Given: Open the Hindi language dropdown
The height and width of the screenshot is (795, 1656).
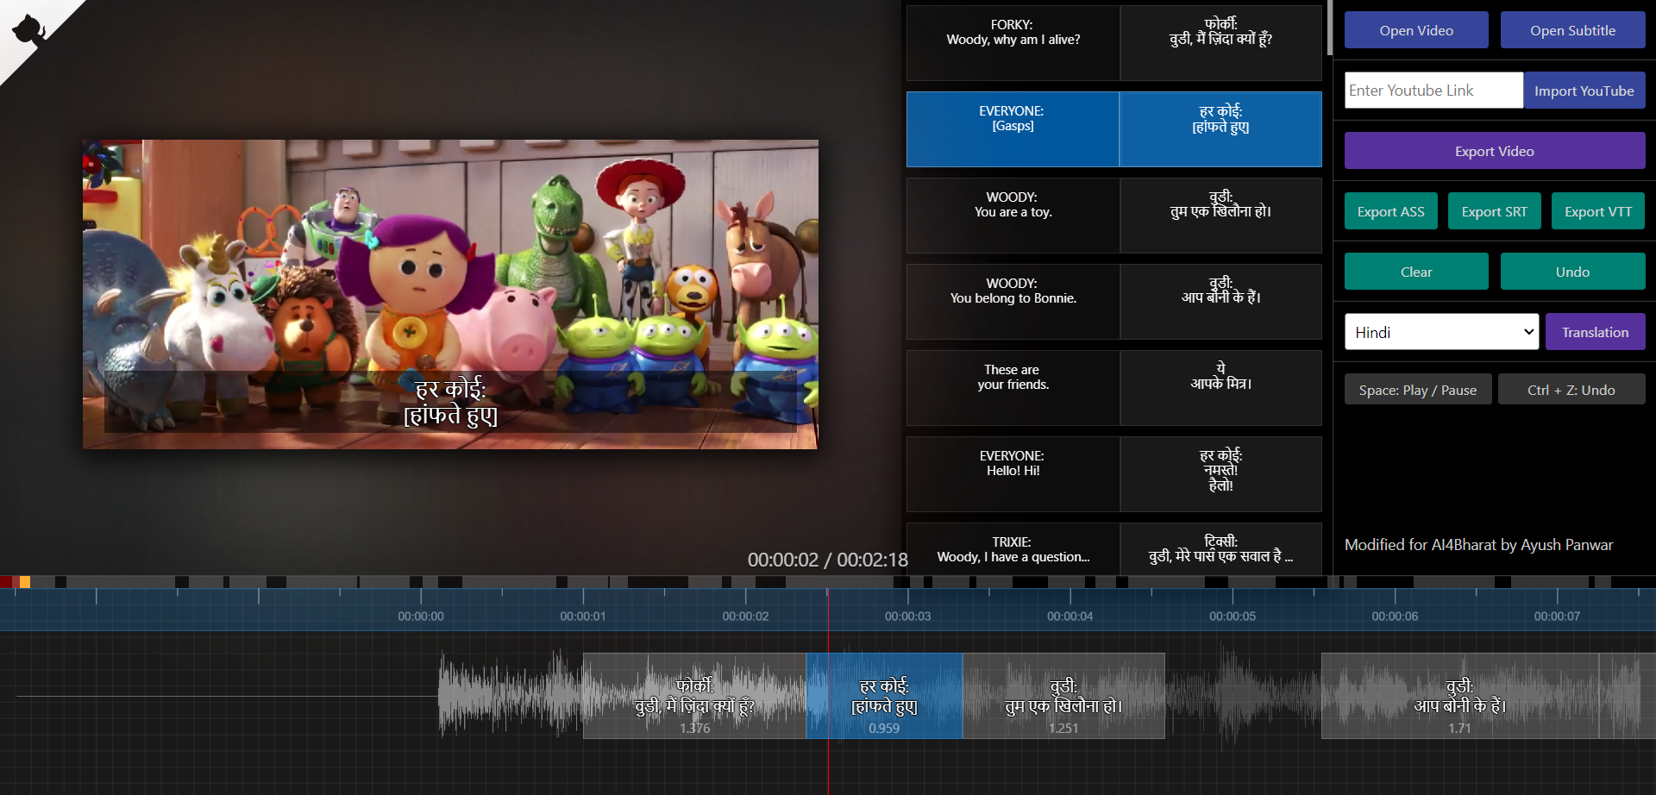Looking at the screenshot, I should pyautogui.click(x=1441, y=332).
